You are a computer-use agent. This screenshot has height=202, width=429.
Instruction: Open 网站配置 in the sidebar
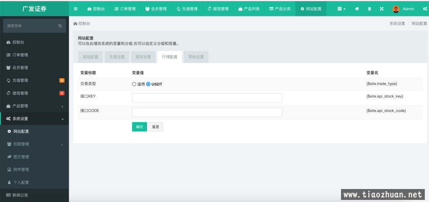click(34, 131)
